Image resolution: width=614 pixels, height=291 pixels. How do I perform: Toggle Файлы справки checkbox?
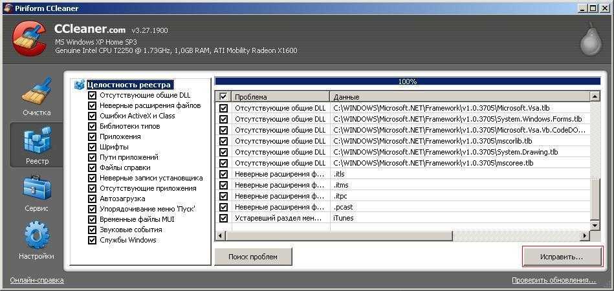[92, 167]
